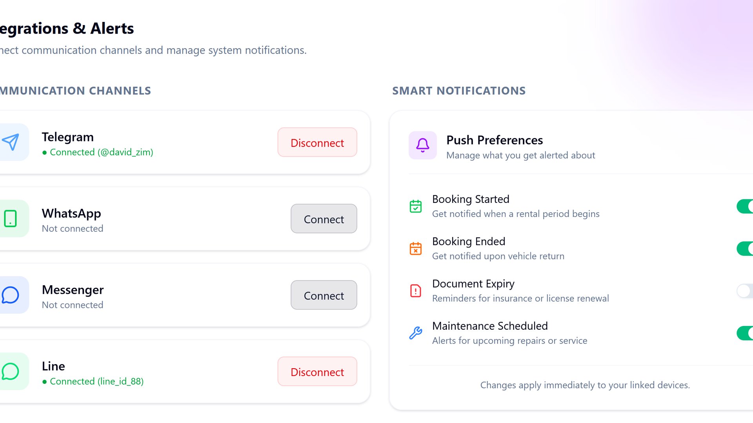
Task: Click the WhatsApp phone icon
Action: (11, 219)
